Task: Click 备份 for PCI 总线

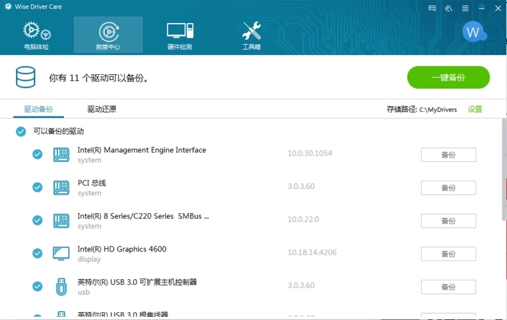Action: point(449,188)
